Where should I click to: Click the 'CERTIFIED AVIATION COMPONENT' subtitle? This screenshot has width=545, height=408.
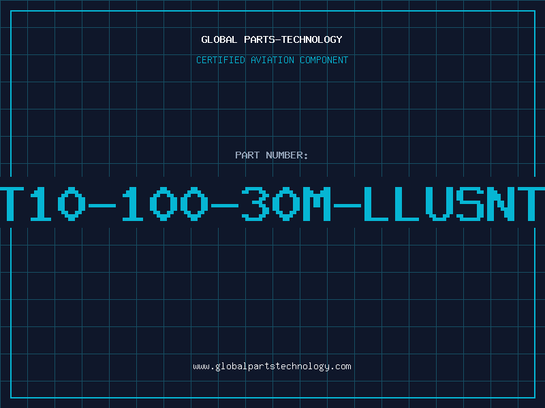[272, 60]
